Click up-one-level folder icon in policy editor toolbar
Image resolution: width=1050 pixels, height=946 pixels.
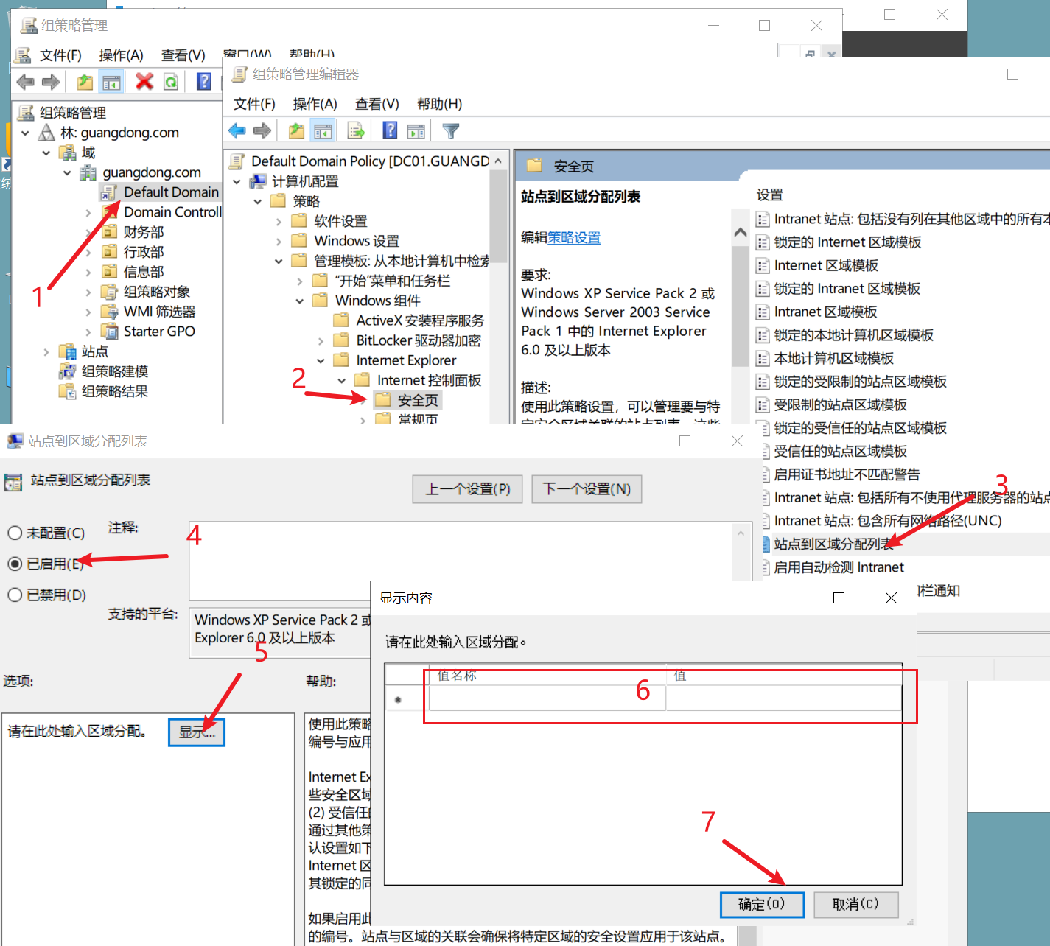[x=296, y=131]
